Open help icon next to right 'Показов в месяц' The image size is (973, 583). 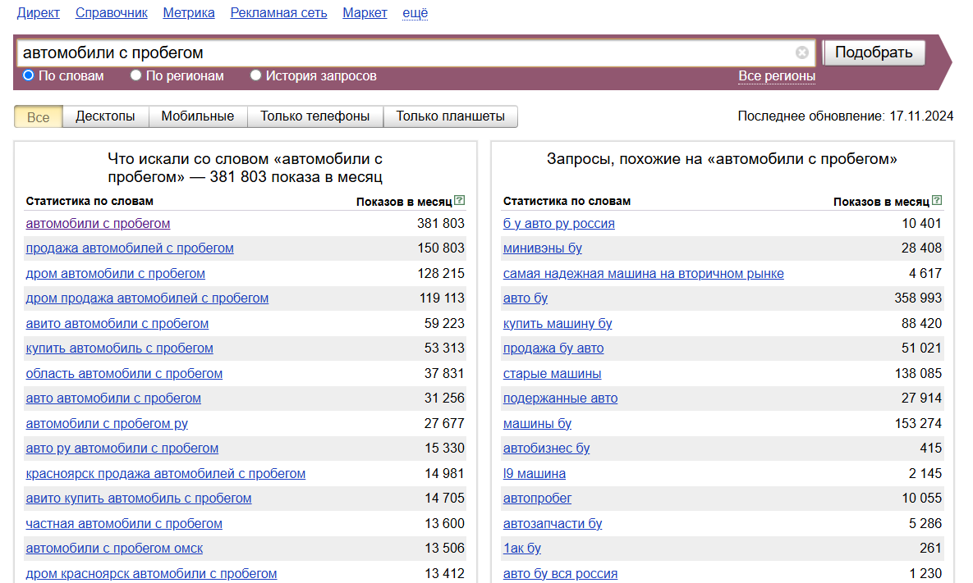pos(937,200)
